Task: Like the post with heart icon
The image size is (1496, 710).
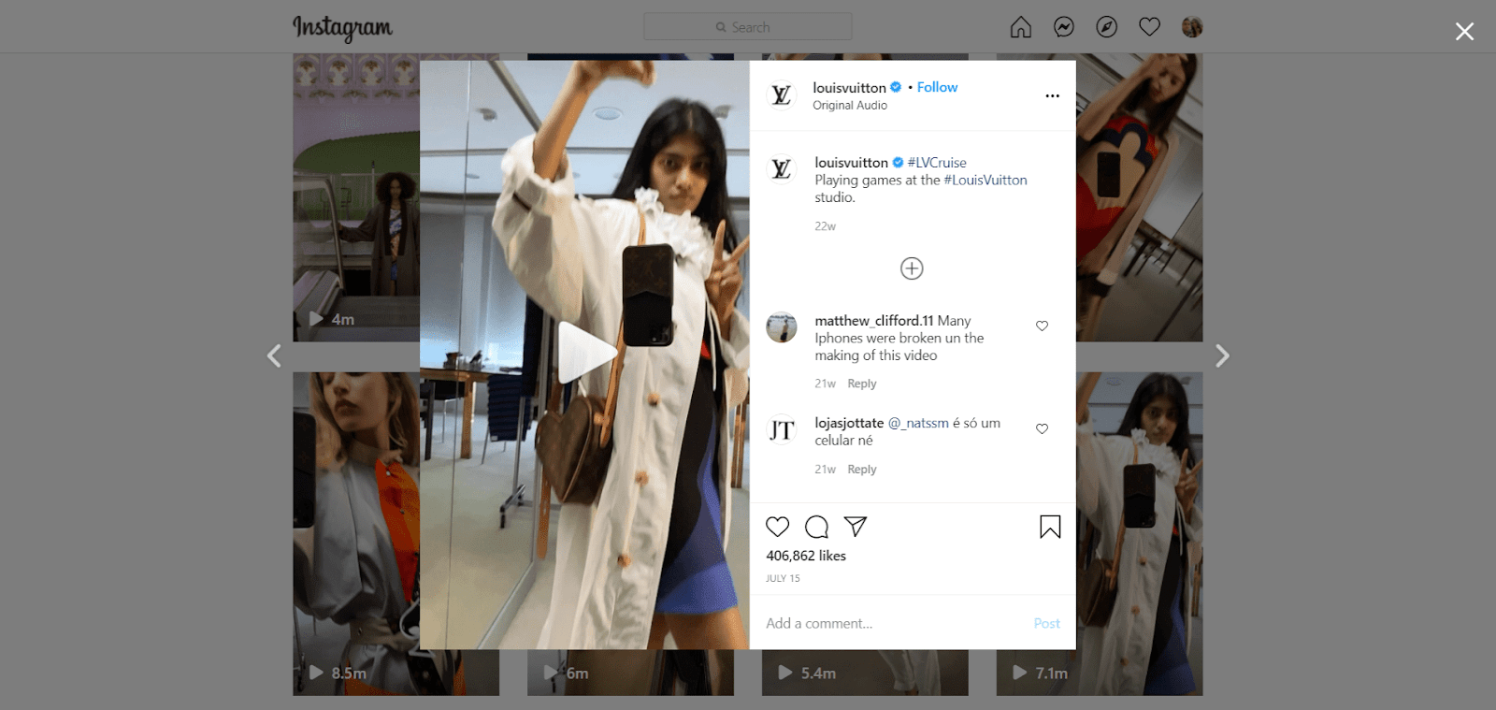Action: tap(778, 527)
